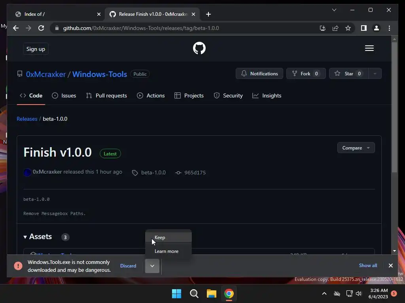
Task: Open the 0xMcraxker release author link
Action: 47,172
